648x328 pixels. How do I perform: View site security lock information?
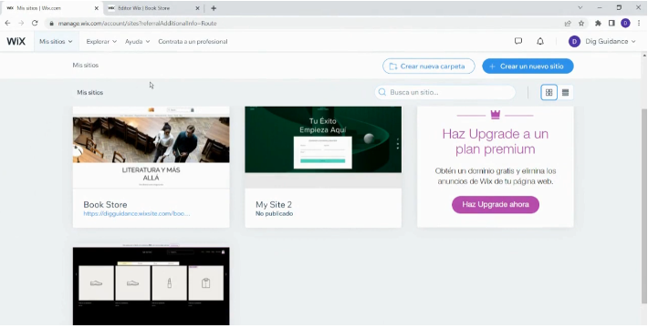[x=51, y=24]
